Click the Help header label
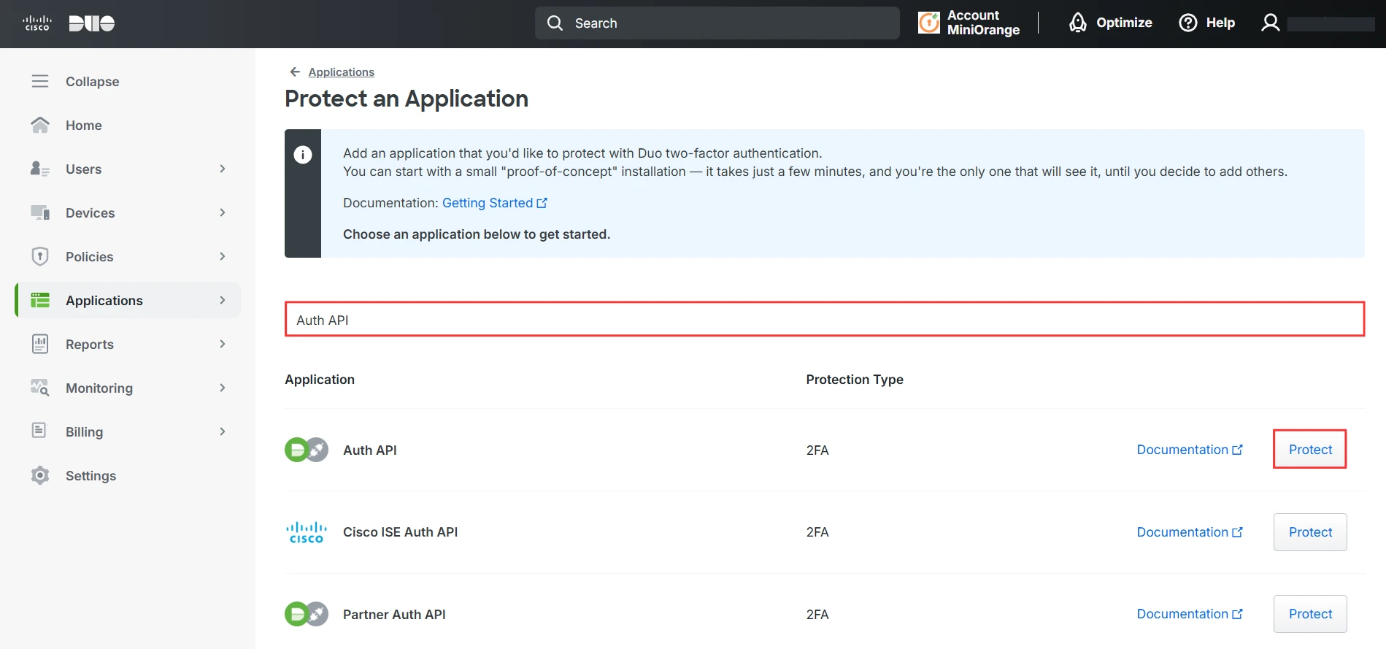Image resolution: width=1386 pixels, height=649 pixels. 1220,23
